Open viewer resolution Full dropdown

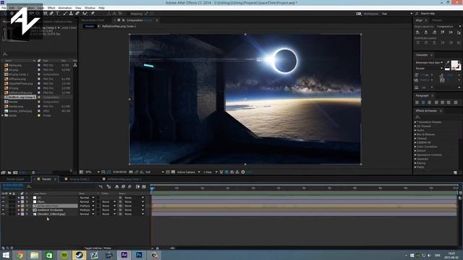tap(155, 172)
